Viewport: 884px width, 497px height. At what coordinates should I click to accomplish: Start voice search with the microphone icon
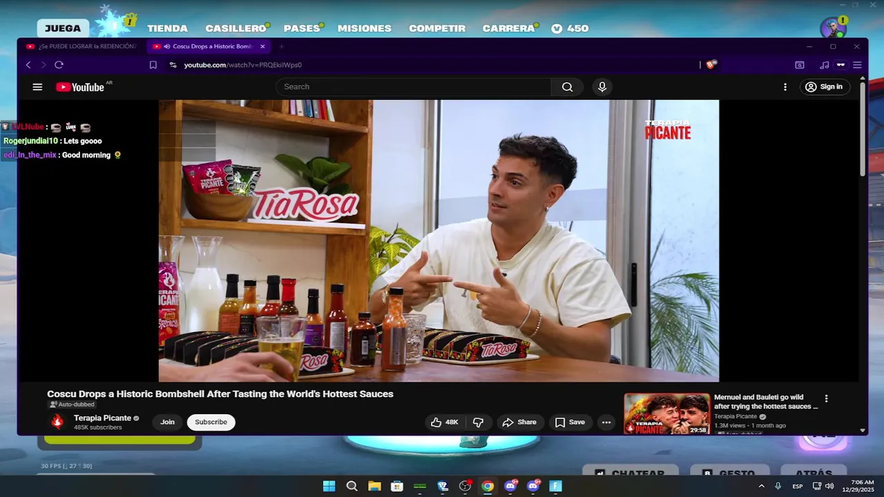602,87
